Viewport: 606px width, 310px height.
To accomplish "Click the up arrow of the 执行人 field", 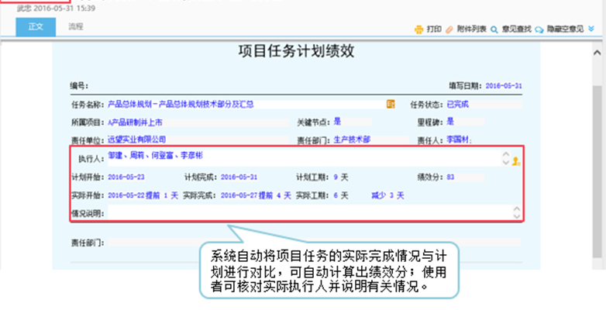I will pyautogui.click(x=506, y=153).
